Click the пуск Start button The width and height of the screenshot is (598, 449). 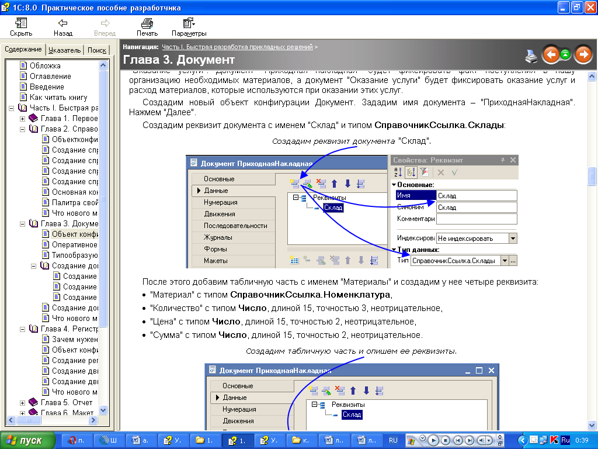pos(30,440)
